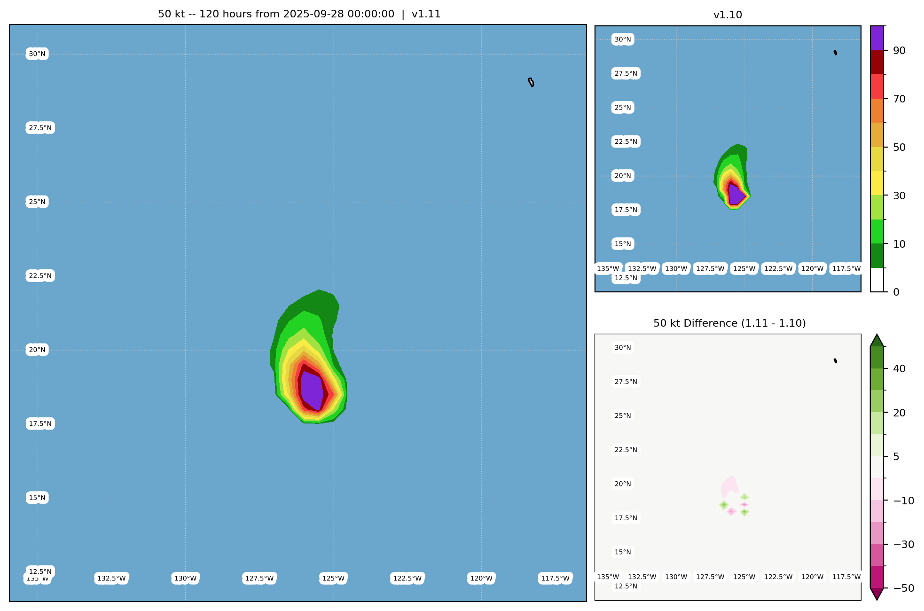924x611 pixels.
Task: Click the island marker in the difference panel
Action: (x=835, y=361)
